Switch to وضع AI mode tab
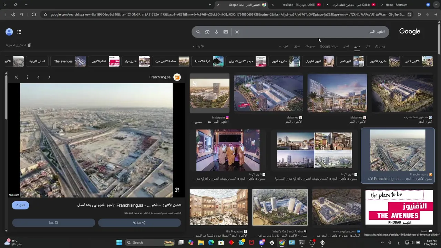The height and width of the screenshot is (248, 441). pyautogui.click(x=380, y=46)
